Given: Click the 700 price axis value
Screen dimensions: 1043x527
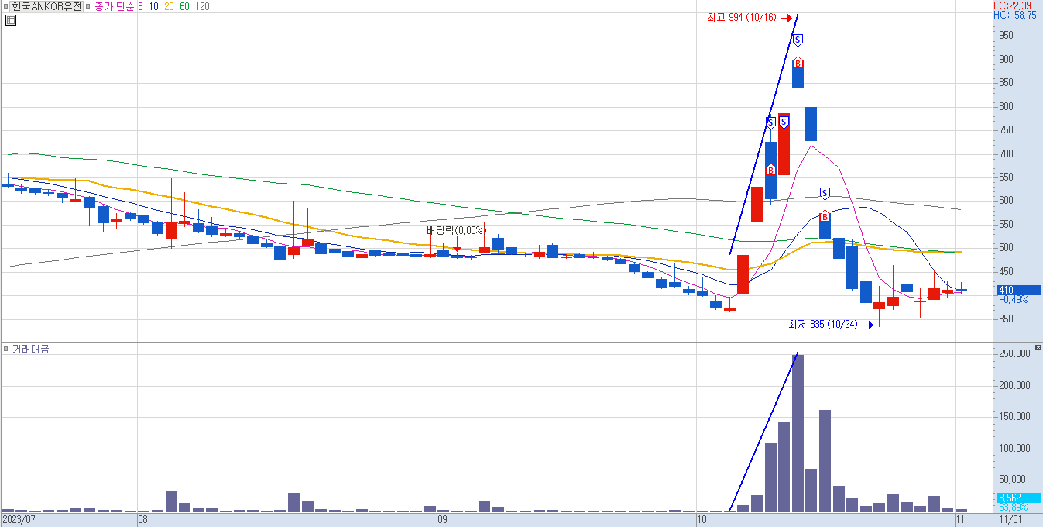Looking at the screenshot, I should (1006, 154).
